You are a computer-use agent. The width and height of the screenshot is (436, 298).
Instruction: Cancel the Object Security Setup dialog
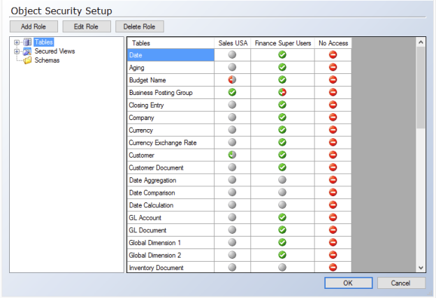coord(401,283)
